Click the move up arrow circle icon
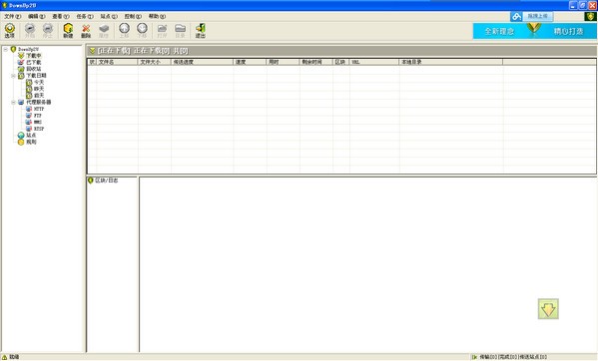This screenshot has width=598, height=361. (x=124, y=31)
